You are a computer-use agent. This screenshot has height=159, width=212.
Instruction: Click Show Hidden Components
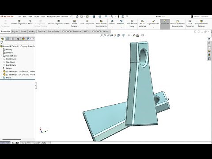101,23
